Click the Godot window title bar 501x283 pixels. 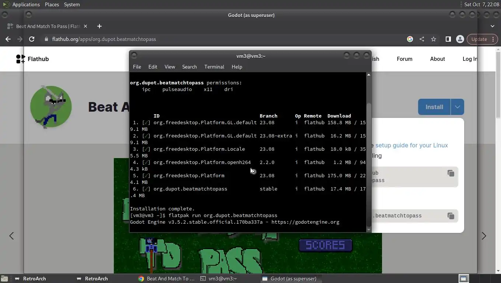point(251,15)
